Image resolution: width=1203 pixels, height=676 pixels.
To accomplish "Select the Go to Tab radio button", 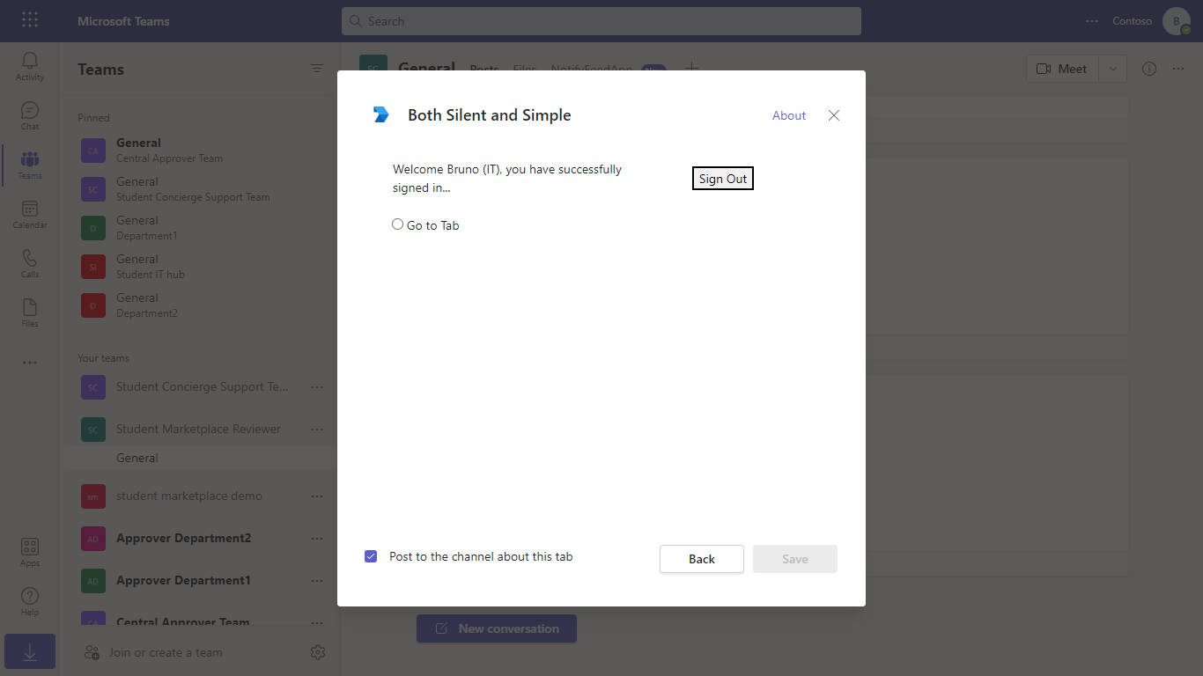I will pos(398,224).
